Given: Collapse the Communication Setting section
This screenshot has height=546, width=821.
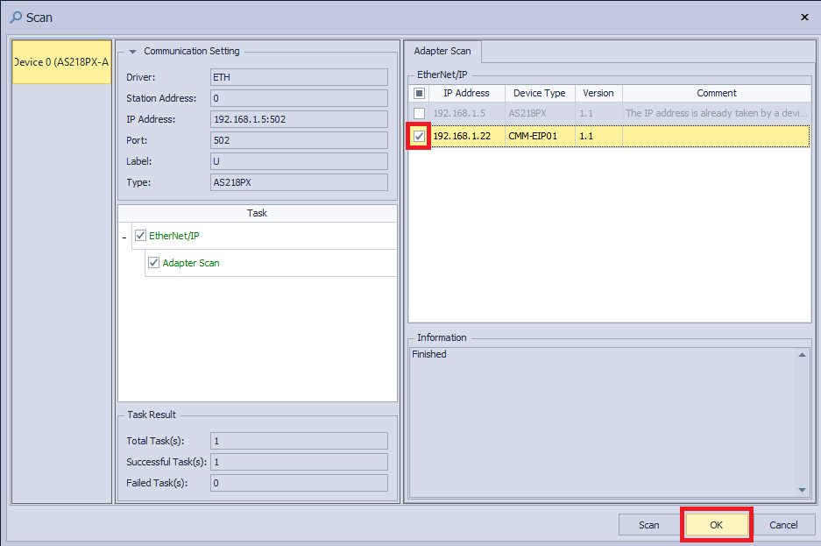Looking at the screenshot, I should pyautogui.click(x=132, y=52).
